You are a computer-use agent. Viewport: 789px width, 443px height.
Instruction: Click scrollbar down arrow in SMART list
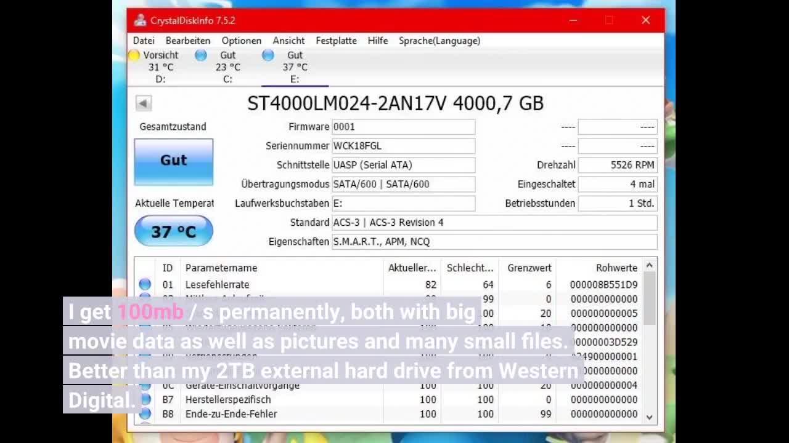coord(649,417)
